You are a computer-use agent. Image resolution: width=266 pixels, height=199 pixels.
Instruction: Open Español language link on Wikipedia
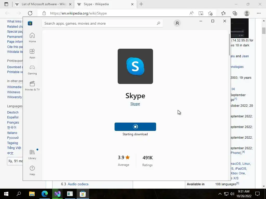click(x=13, y=117)
